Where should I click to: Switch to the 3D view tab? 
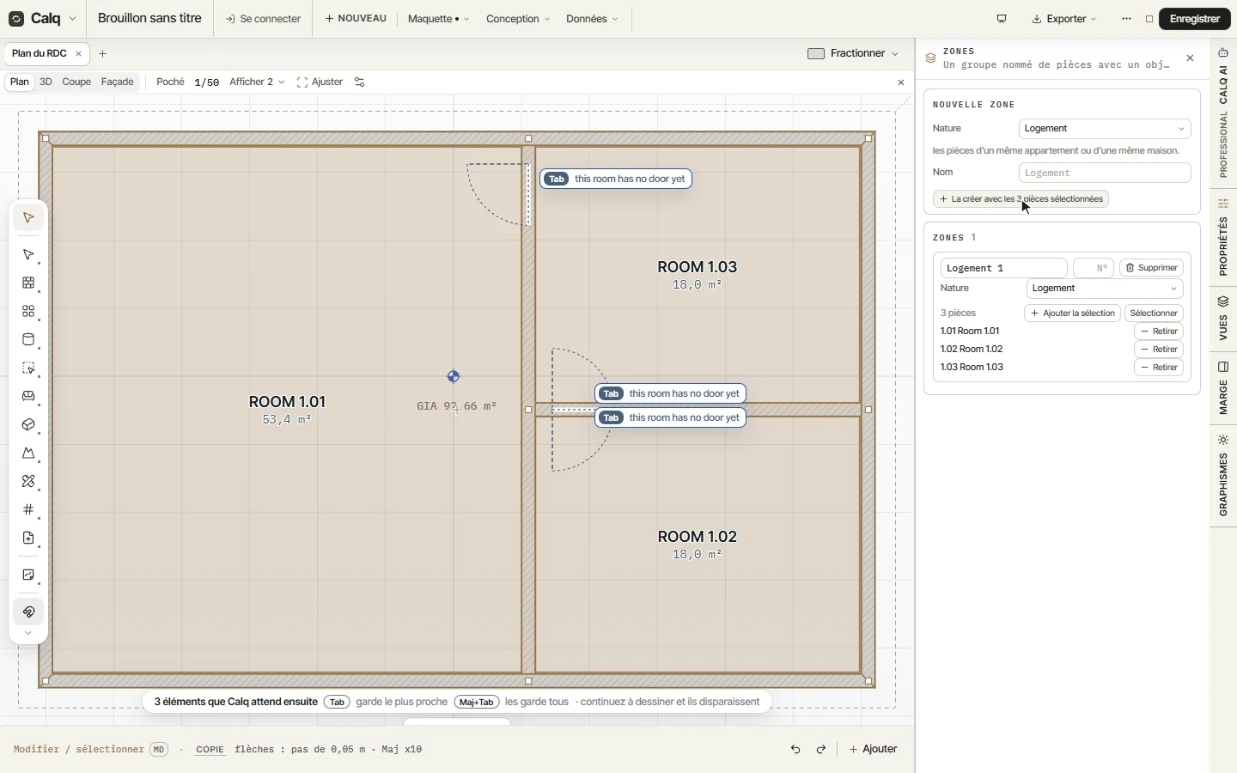pos(46,82)
